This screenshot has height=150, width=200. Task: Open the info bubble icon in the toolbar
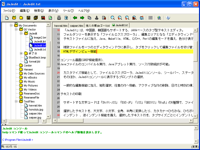pyautogui.click(x=168, y=18)
